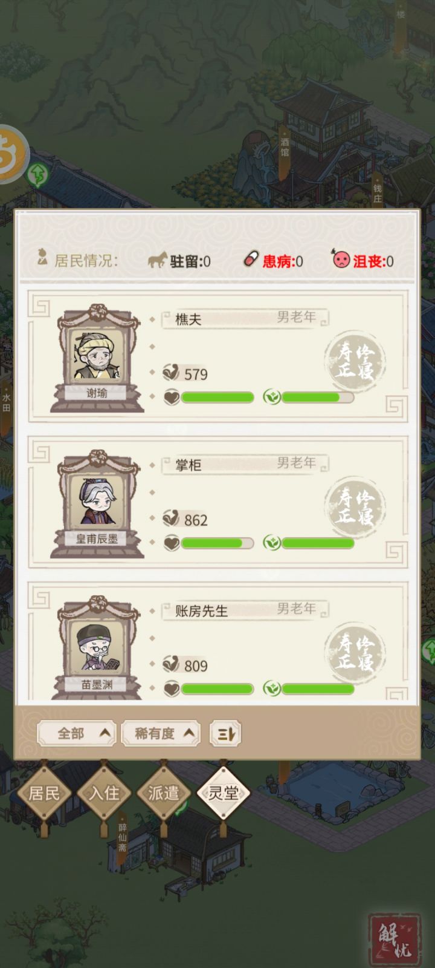Click 谢瑜's 寿终正寝 seal stamp
The width and height of the screenshot is (435, 968).
click(x=355, y=362)
